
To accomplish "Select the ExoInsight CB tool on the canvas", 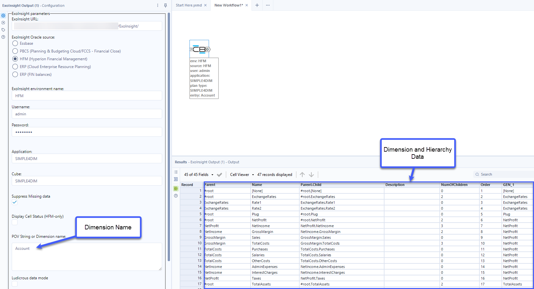I will 199,49.
